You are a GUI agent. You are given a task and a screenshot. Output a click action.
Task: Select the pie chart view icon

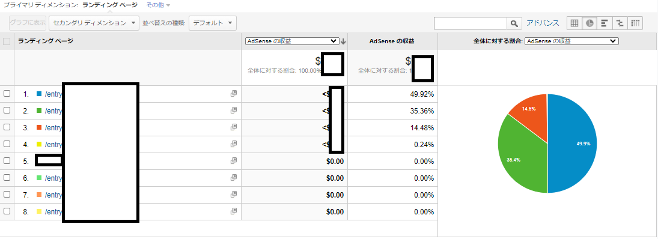[589, 23]
